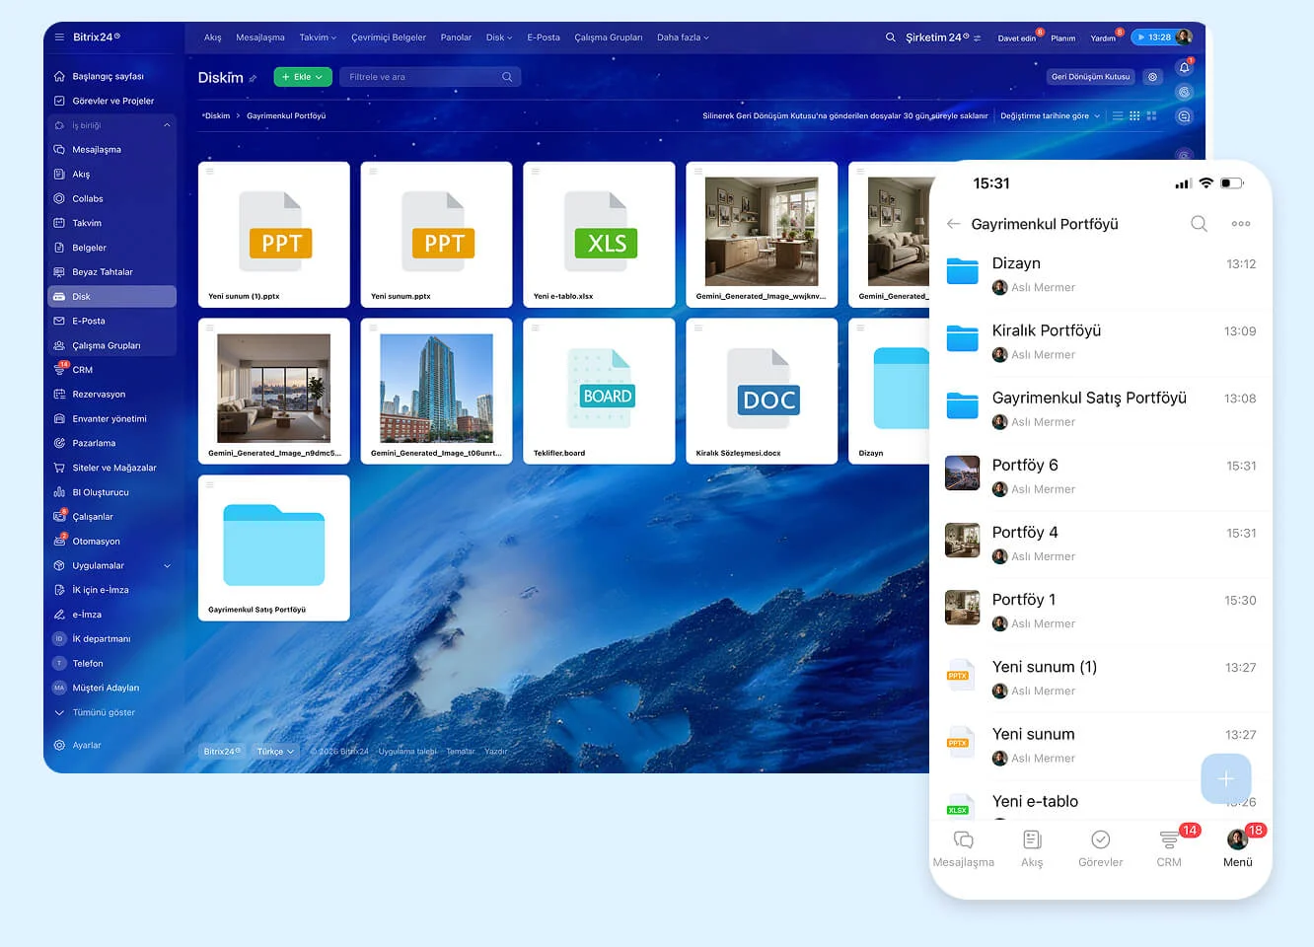Screen dimensions: 1314x947
Task: Click the global search magnifier icon
Action: point(890,37)
